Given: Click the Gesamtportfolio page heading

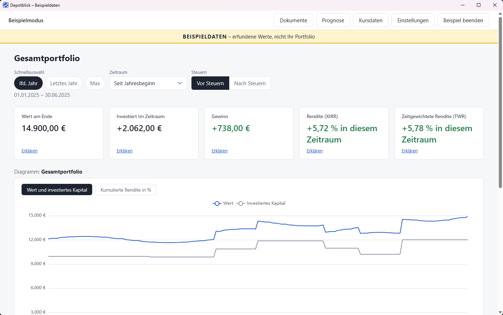Looking at the screenshot, I should coord(47,58).
